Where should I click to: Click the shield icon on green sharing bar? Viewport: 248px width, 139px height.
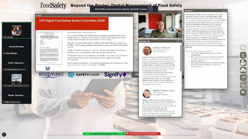click(x=124, y=134)
